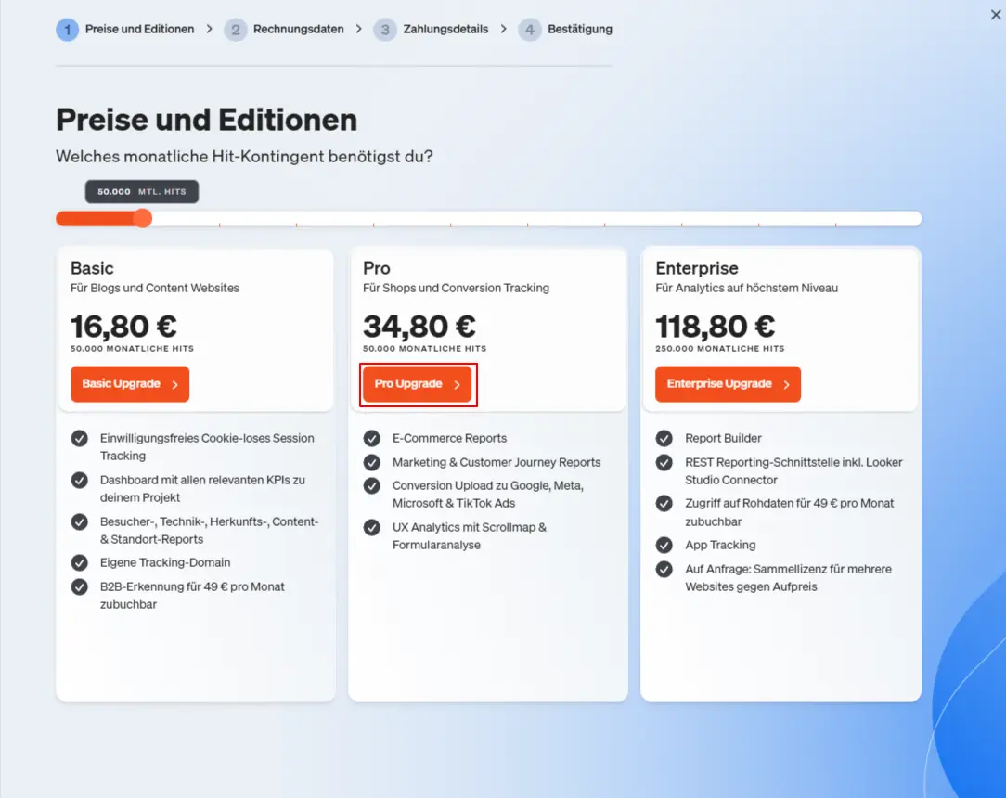Click the chevron arrow after Preise und Editionen
Image resolution: width=1006 pixels, height=798 pixels.
pyautogui.click(x=209, y=30)
